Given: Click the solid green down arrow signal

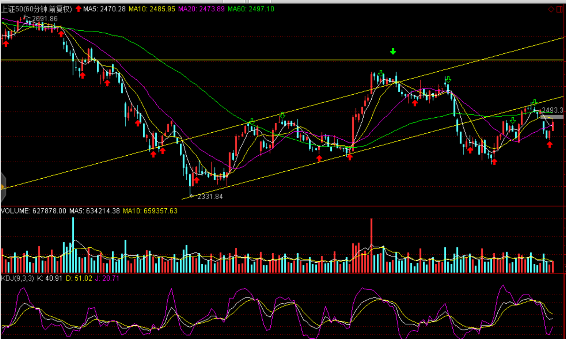Looking at the screenshot, I should point(393,51).
